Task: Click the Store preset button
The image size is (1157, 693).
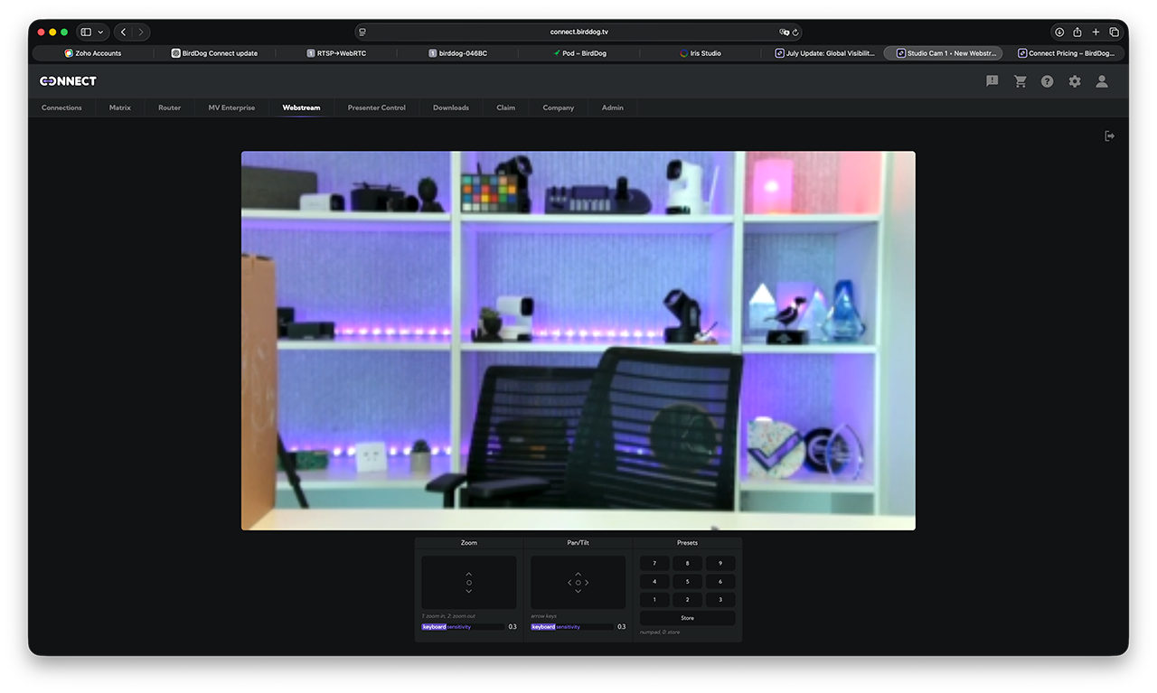Action: coord(687,618)
